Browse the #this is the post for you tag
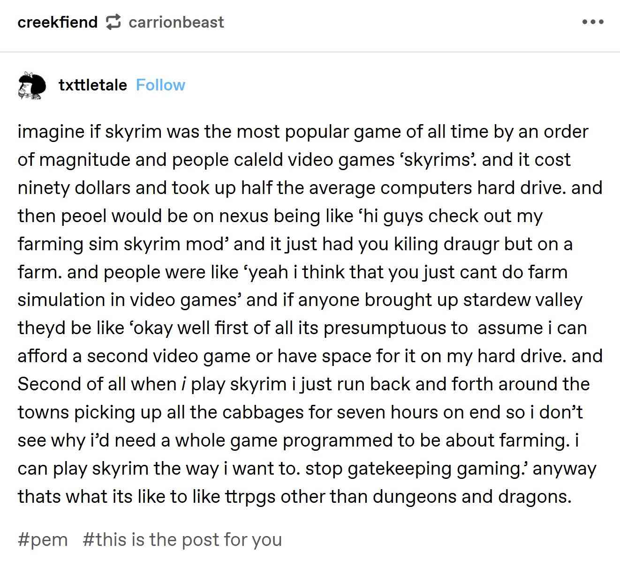Screen dimensions: 620x574 (x=182, y=539)
